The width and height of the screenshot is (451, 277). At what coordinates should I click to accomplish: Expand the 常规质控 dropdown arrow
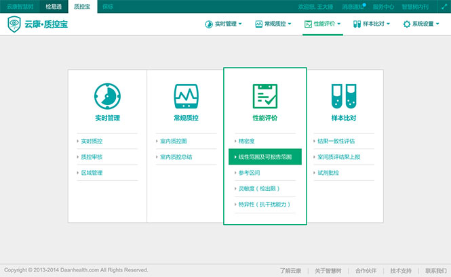290,24
